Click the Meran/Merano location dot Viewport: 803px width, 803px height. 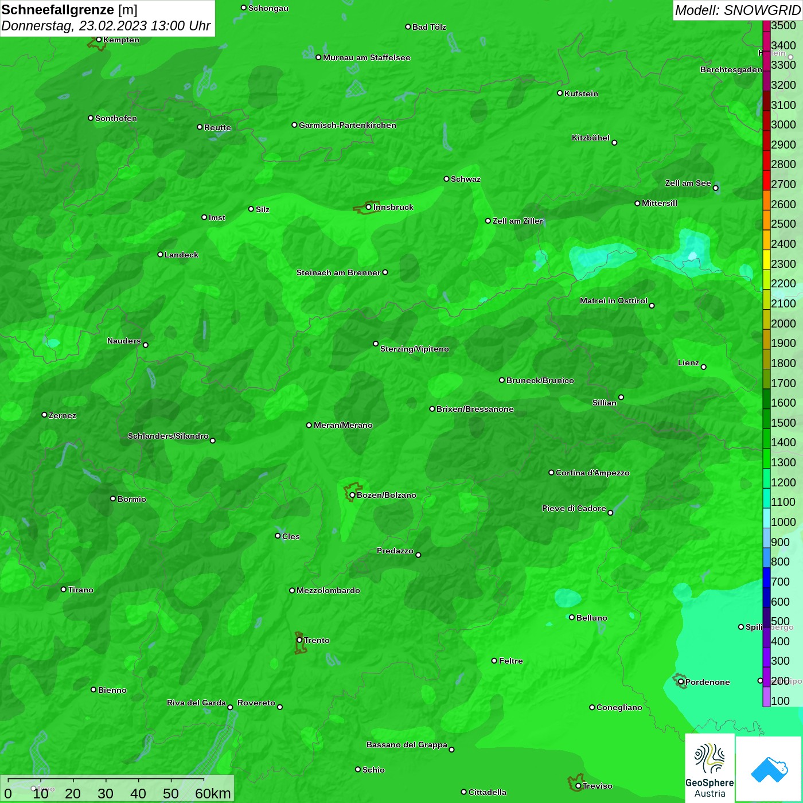click(x=309, y=425)
